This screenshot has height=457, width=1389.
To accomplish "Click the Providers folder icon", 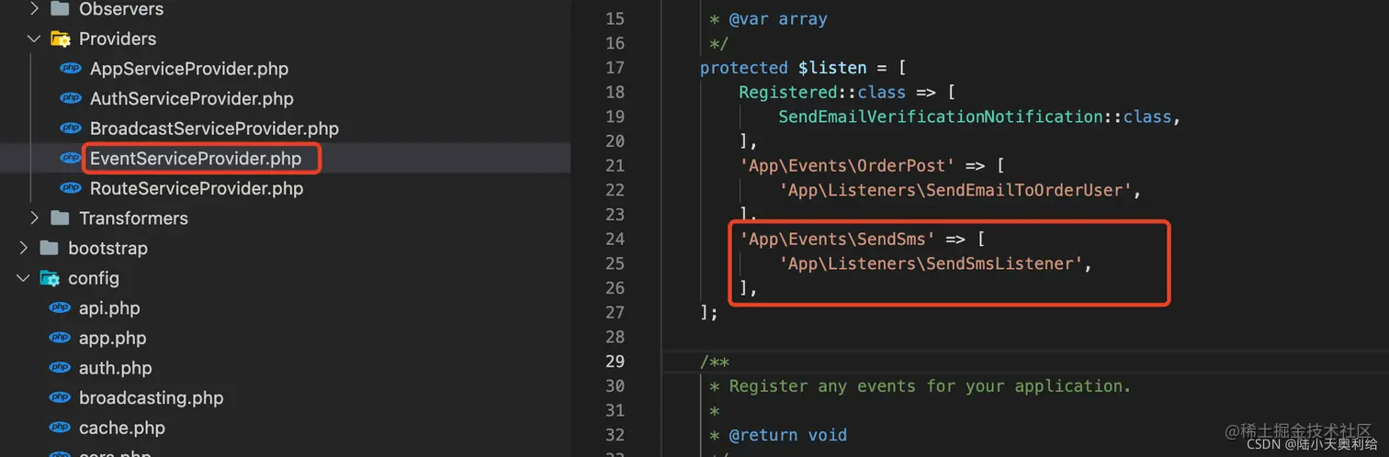I will click(61, 39).
